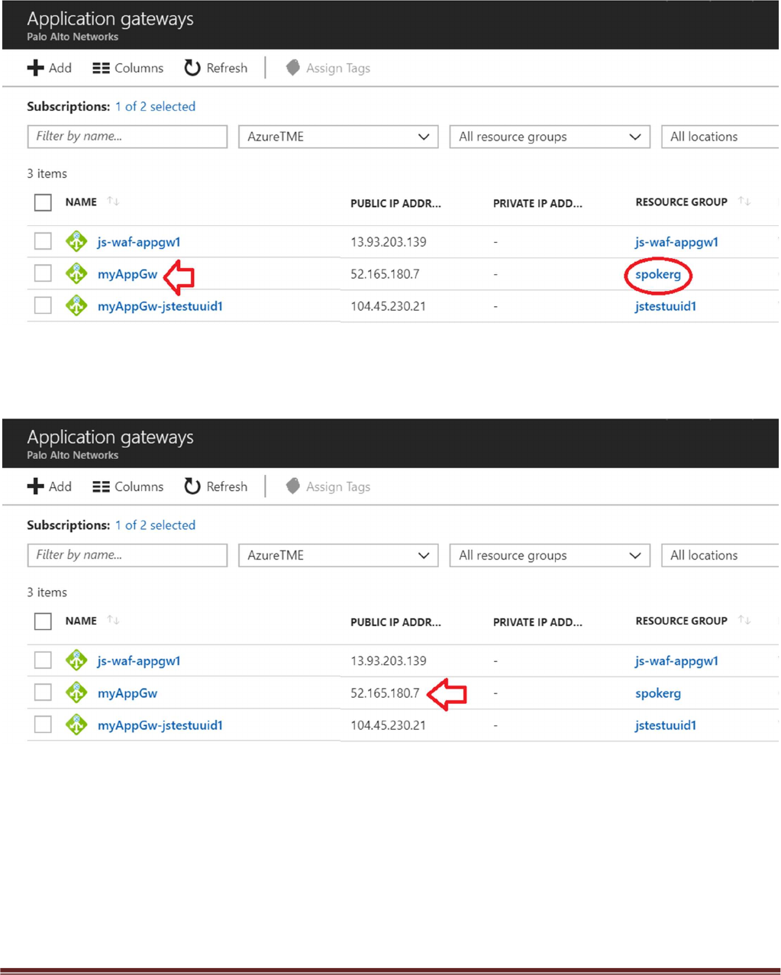Click the Refresh icon in upper screenshot
The height and width of the screenshot is (975, 781).
click(192, 68)
